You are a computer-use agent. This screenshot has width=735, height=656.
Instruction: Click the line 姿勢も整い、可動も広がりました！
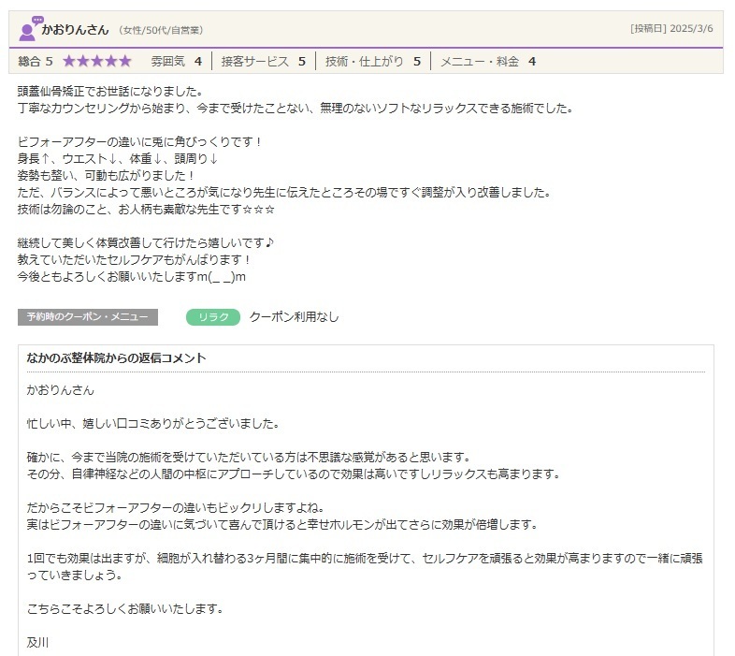[106, 176]
